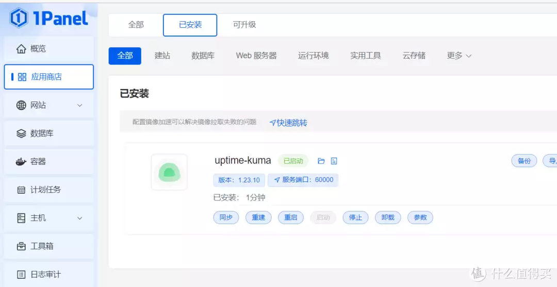Switch to the 全部 top tab
This screenshot has height=287, width=557.
tap(136, 25)
